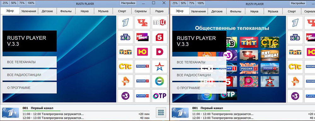Open the СТС channel icon in left window
This screenshot has width=315, height=121.
pos(125,66)
